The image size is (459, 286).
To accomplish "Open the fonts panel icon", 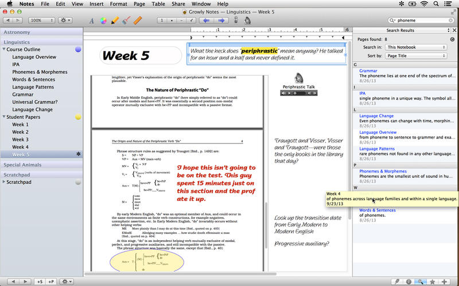I will (92, 21).
